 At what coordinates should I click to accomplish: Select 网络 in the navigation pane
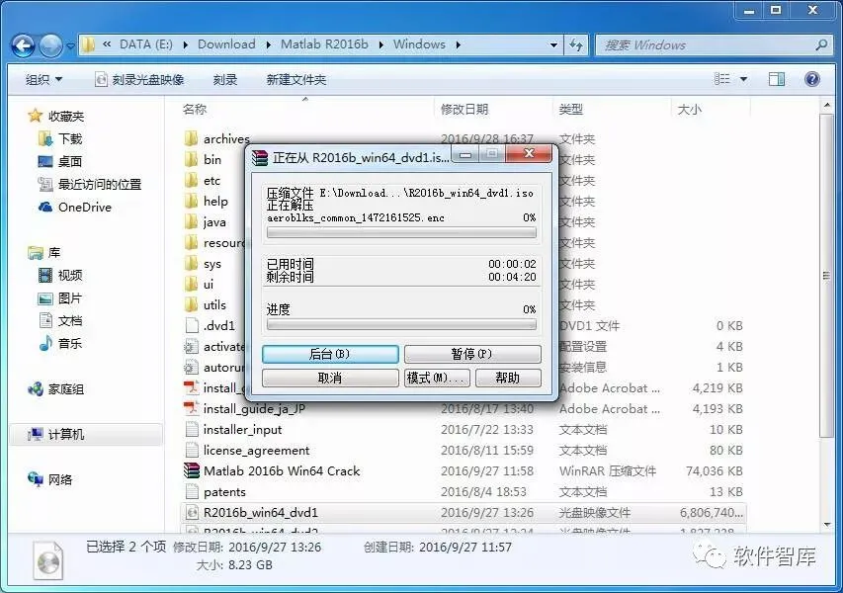point(49,479)
